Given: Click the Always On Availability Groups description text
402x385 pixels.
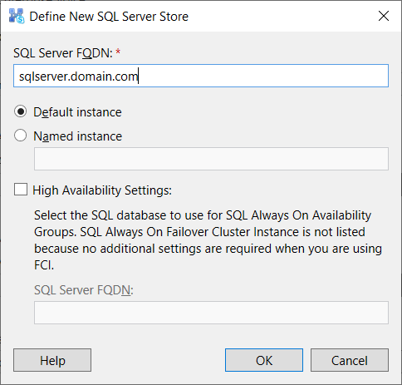Looking at the screenshot, I should (x=208, y=240).
